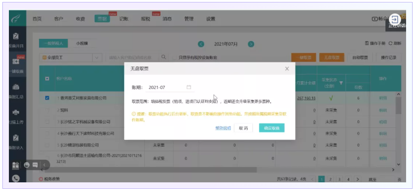Open the 记账 menu in top navigation
Viewport: 417px width, 192px height.
(124, 19)
